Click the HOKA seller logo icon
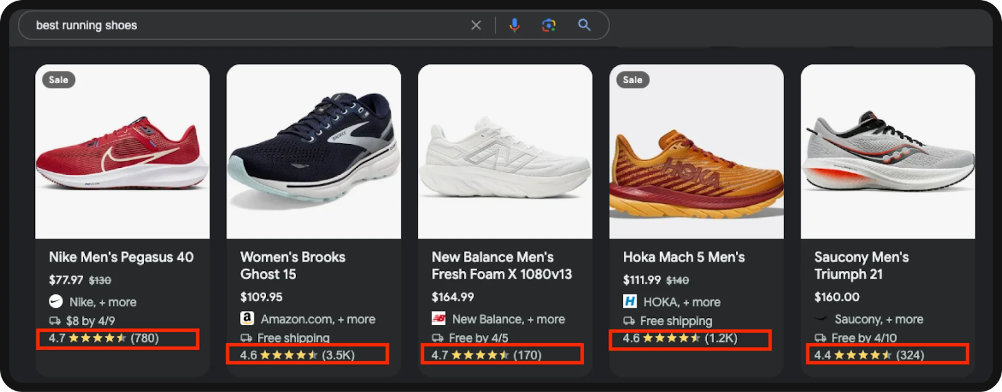 (x=630, y=302)
